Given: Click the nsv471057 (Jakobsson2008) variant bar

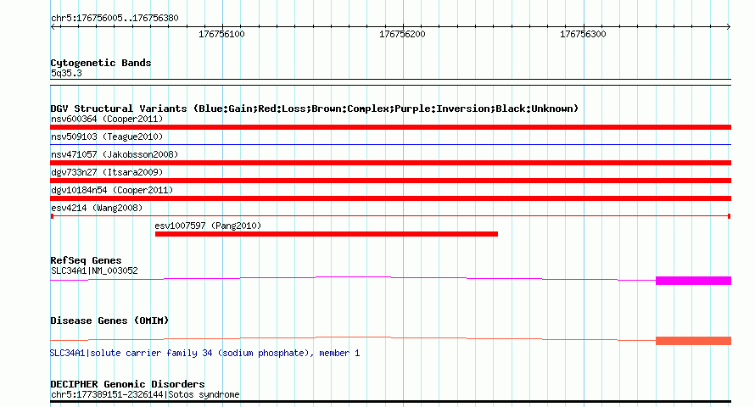Looking at the screenshot, I should [x=390, y=163].
